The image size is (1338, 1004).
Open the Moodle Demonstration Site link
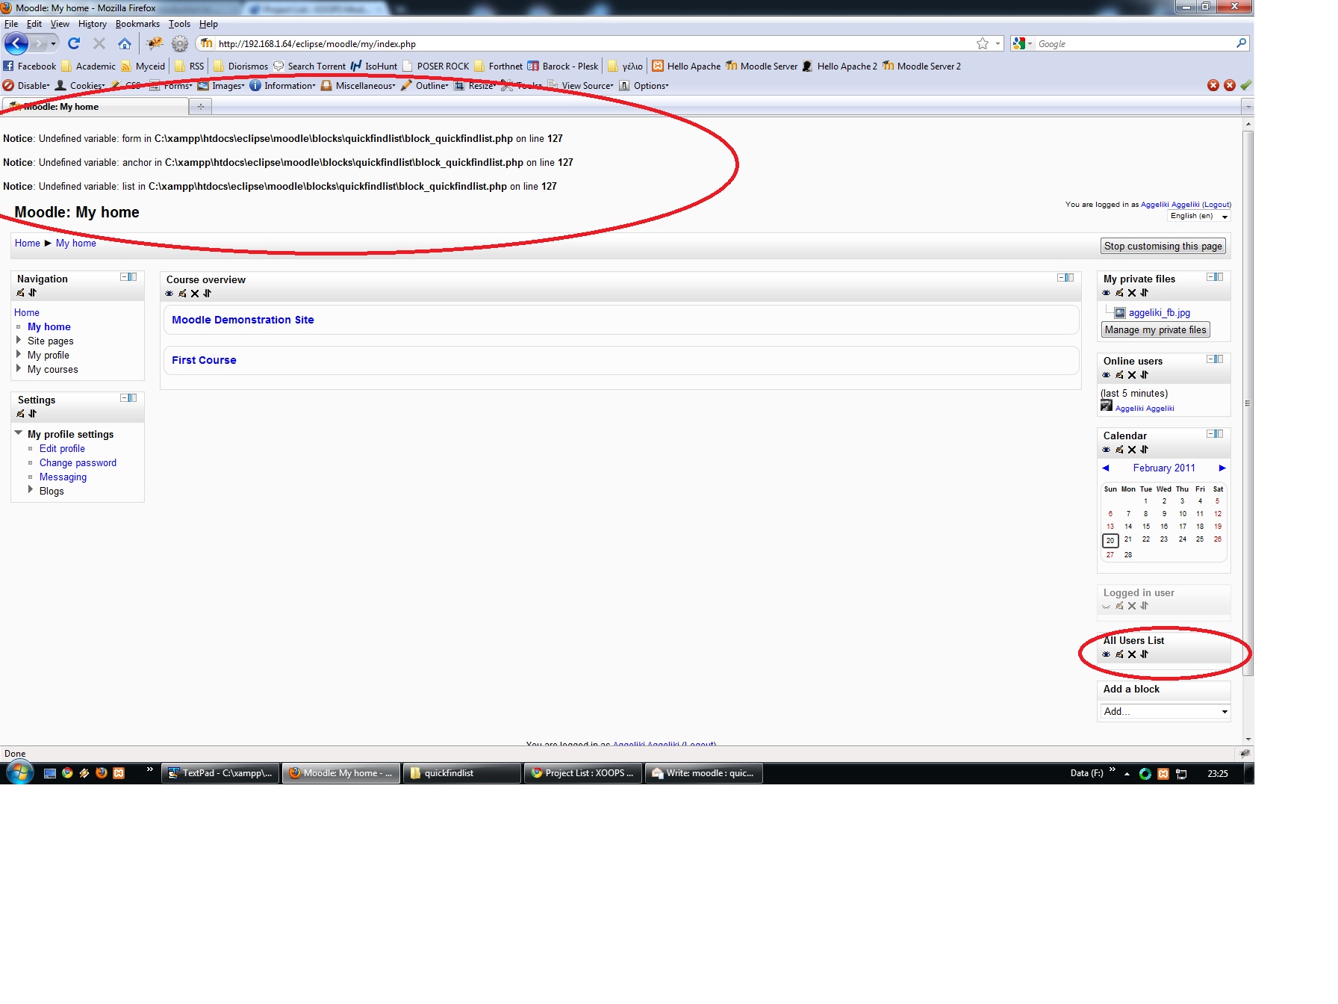(x=243, y=320)
